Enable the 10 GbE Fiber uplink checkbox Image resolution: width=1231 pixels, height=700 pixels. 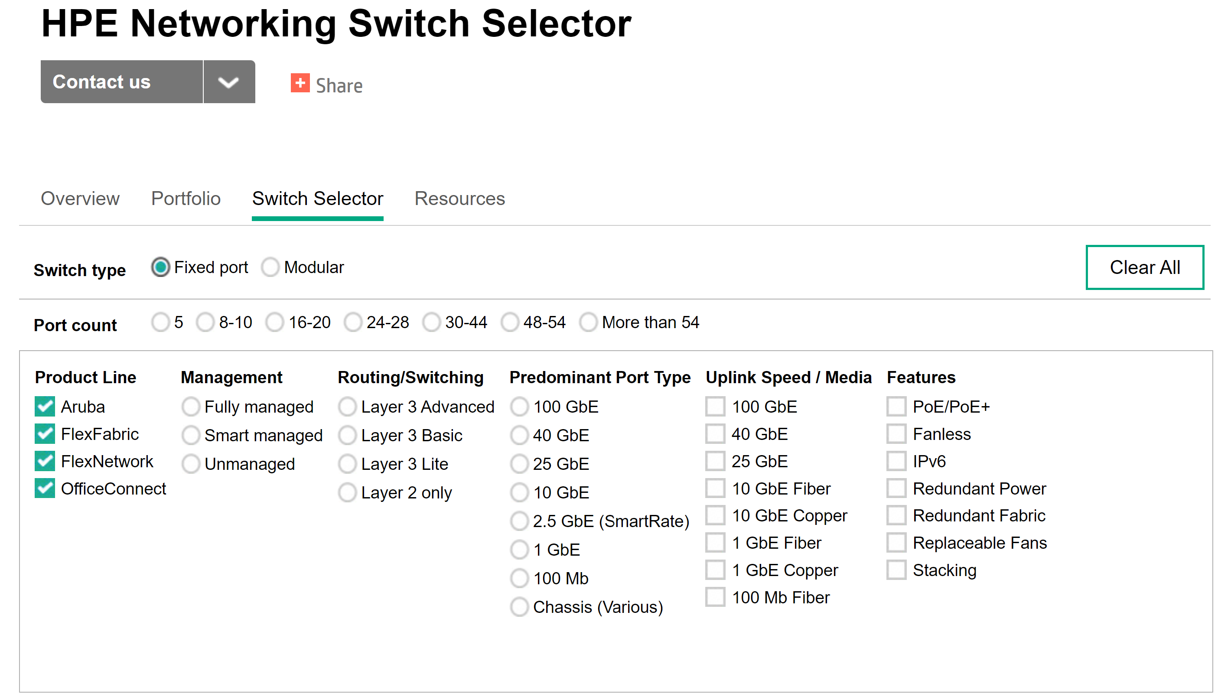715,488
